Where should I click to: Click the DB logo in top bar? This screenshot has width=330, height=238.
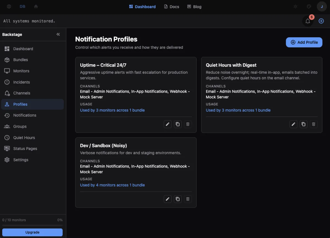pyautogui.click(x=23, y=7)
